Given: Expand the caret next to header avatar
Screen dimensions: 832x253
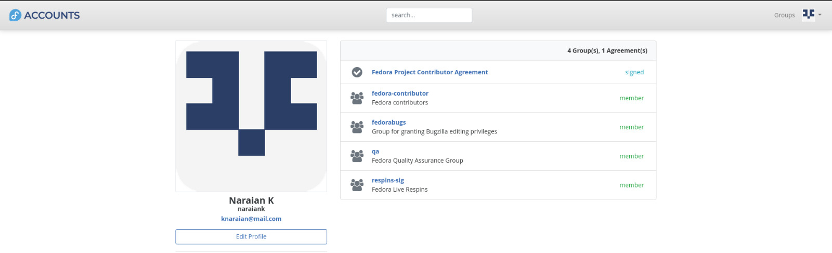Looking at the screenshot, I should pos(820,15).
